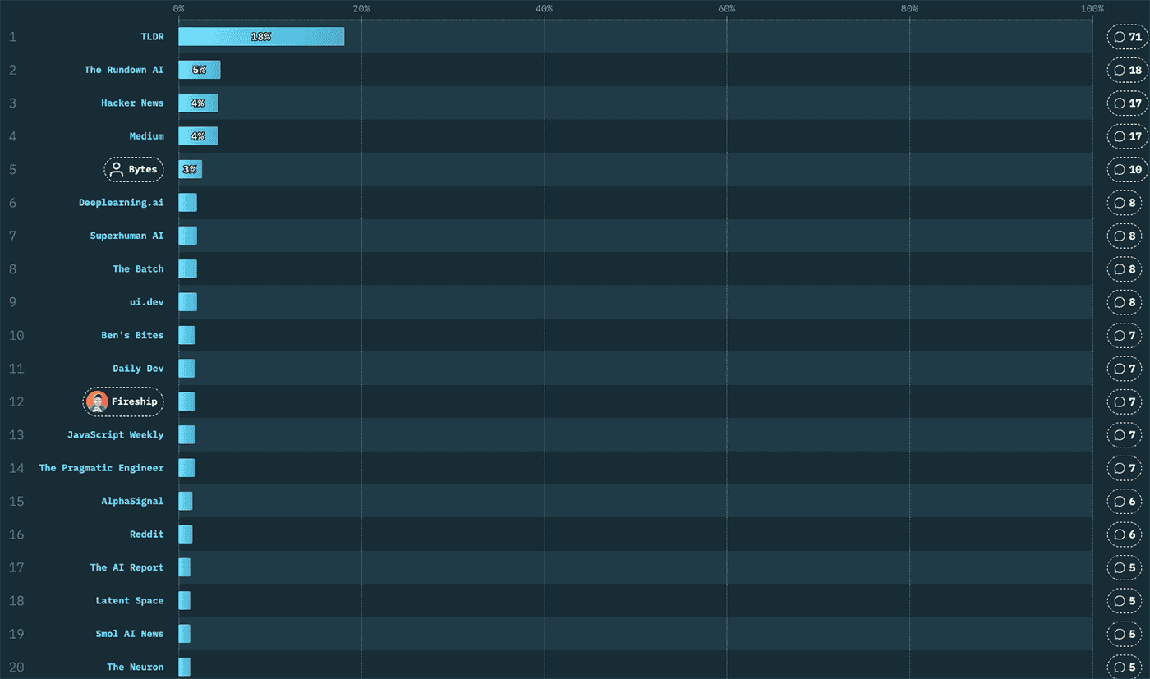Click the Hacker News label
The image size is (1150, 679).
132,103
